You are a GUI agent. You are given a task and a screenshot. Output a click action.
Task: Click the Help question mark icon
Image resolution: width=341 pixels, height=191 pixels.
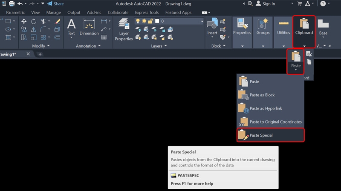pyautogui.click(x=323, y=3)
